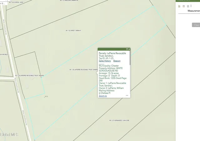Maximize the parcel info popup
Screen dimensions: 200x141
pyautogui.click(x=127, y=49)
